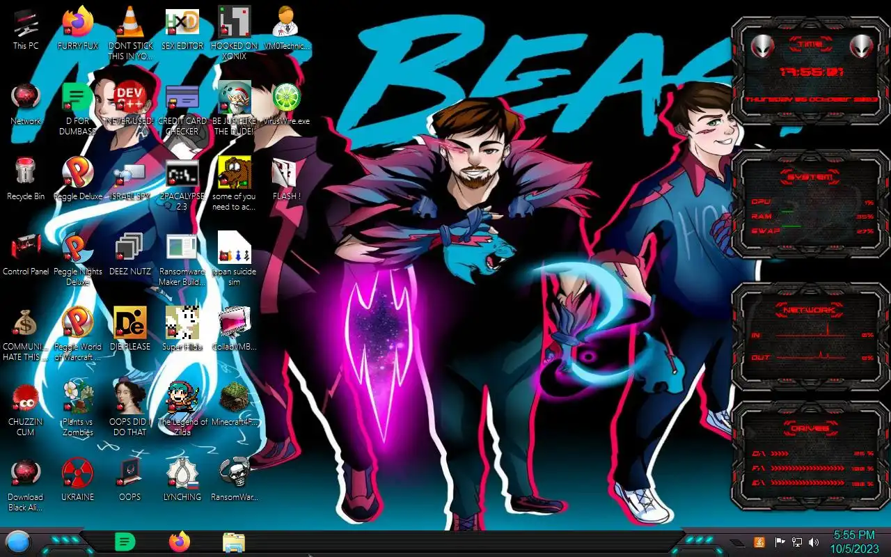Open BE JUST LIKE THE DUDE! shortcut
891x557 pixels.
pos(235,109)
